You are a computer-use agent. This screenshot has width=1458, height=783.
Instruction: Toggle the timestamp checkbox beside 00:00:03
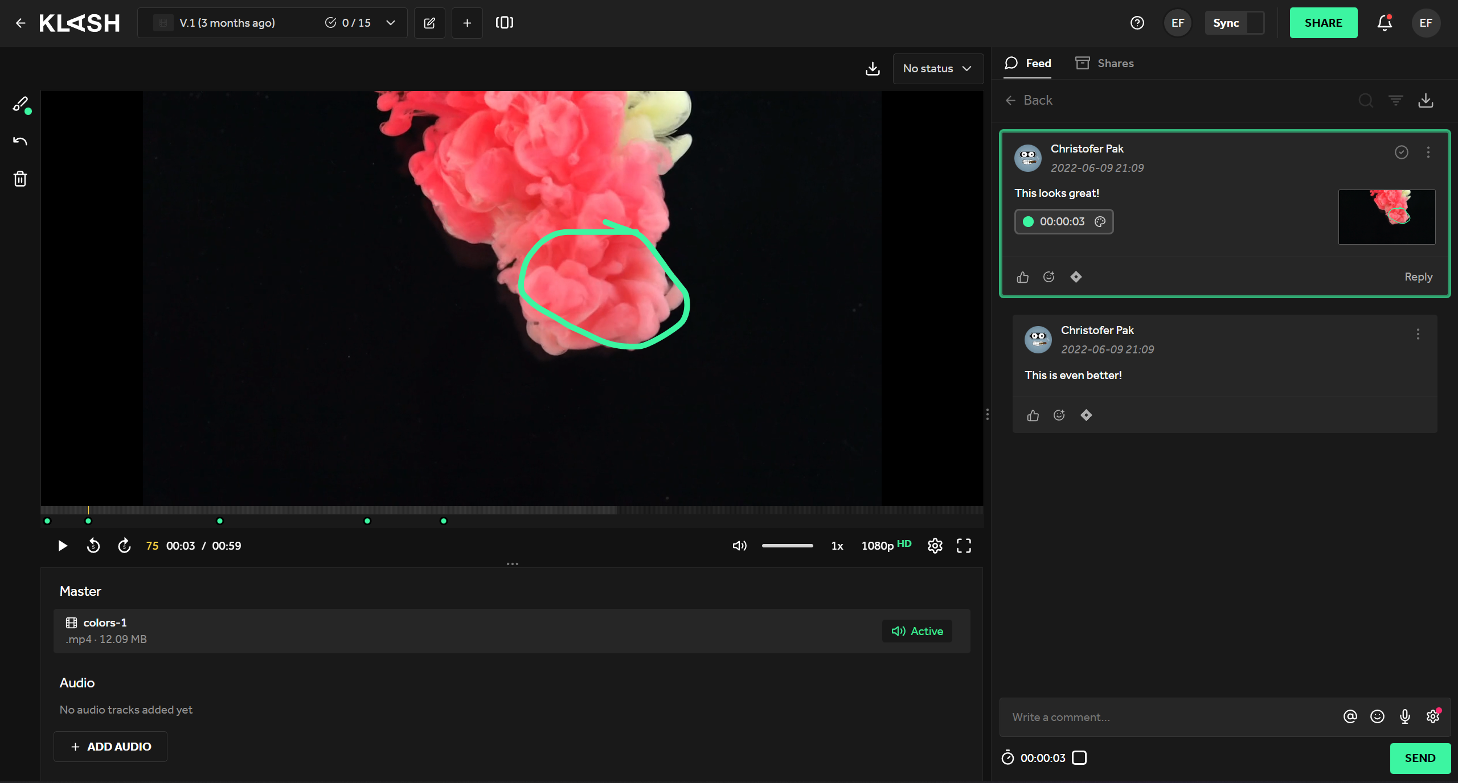pos(1079,757)
